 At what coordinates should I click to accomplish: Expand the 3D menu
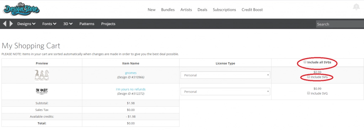pyautogui.click(x=68, y=24)
